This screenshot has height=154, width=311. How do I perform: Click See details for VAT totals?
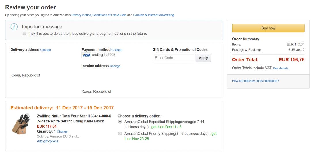tap(281, 68)
